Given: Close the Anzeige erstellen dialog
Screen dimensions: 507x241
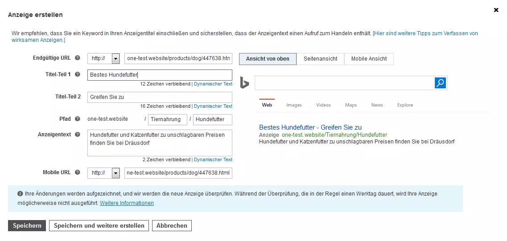Looking at the screenshot, I should pyautogui.click(x=496, y=10).
